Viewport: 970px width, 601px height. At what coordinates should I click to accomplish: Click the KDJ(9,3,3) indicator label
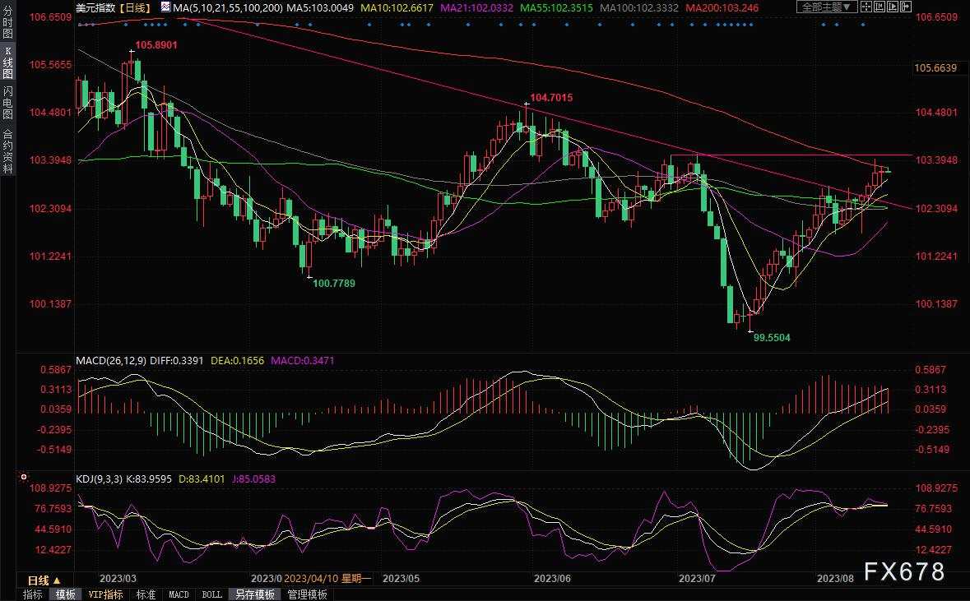point(99,479)
